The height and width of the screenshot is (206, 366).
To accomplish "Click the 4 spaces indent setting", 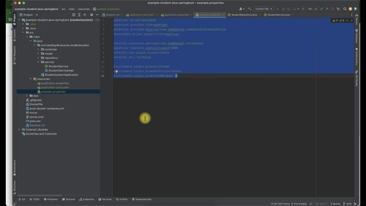I will pyautogui.click(x=335, y=204).
